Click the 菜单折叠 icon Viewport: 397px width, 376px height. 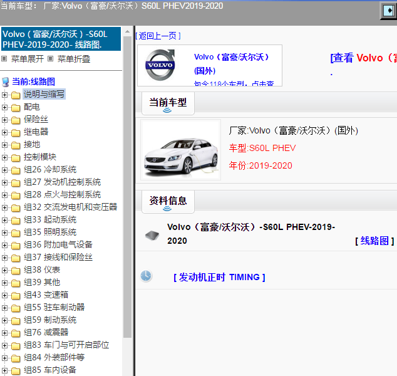50,59
